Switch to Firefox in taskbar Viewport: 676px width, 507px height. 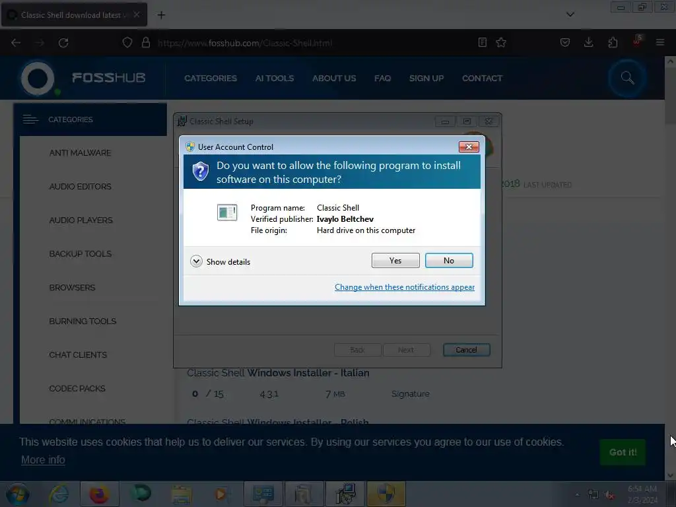tap(99, 494)
